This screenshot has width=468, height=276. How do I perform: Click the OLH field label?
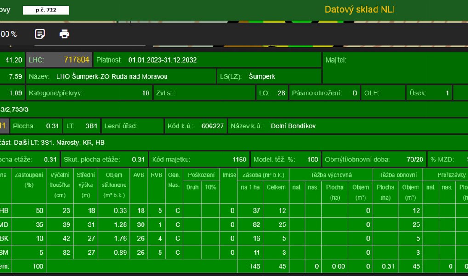(x=371, y=93)
